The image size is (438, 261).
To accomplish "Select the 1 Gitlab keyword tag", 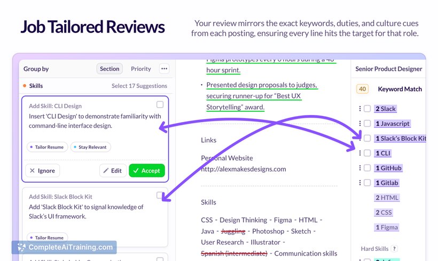I will 387,183.
